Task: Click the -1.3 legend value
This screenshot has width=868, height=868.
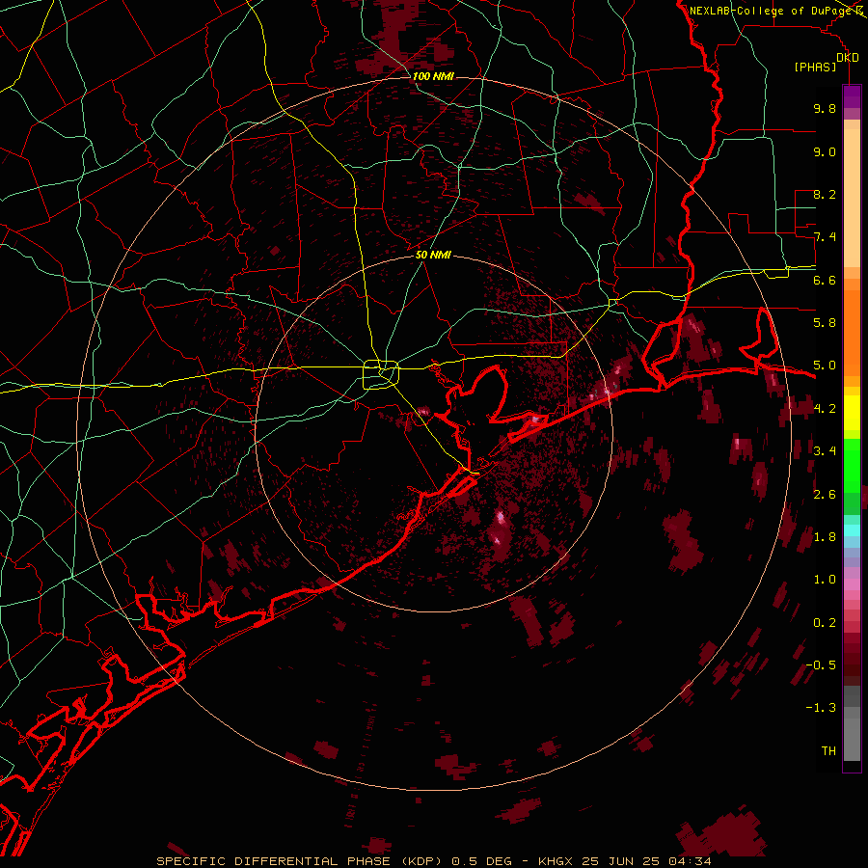Action: tap(821, 708)
